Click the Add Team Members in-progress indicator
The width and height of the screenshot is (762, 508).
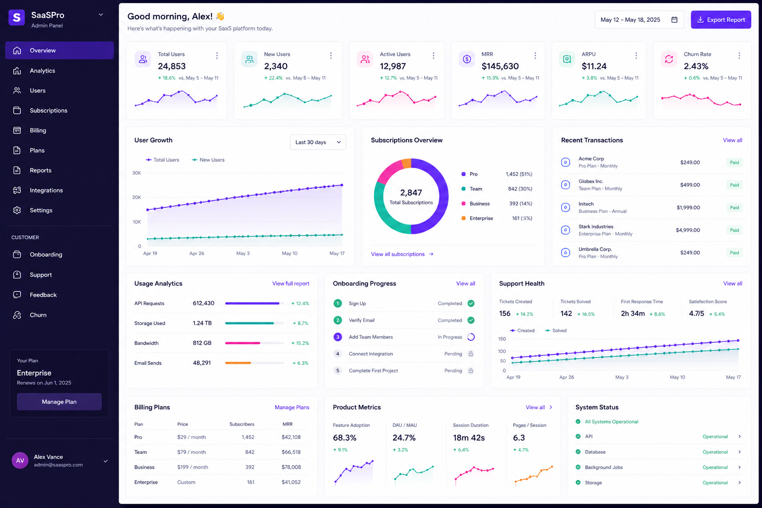(471, 337)
